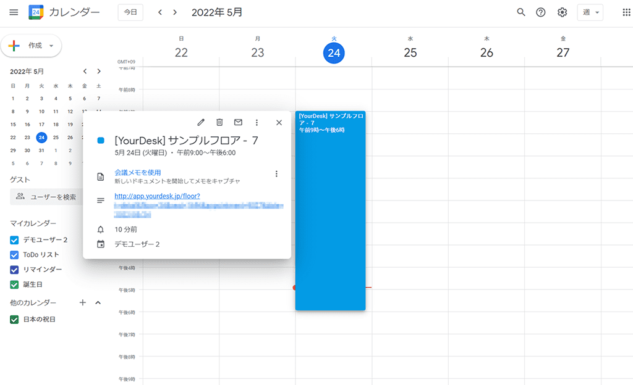This screenshot has height=385, width=633.
Task: Open calendar search
Action: (520, 12)
